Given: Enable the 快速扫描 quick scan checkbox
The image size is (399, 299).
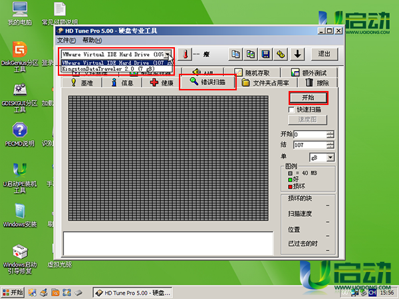Looking at the screenshot, I should tap(291, 110).
